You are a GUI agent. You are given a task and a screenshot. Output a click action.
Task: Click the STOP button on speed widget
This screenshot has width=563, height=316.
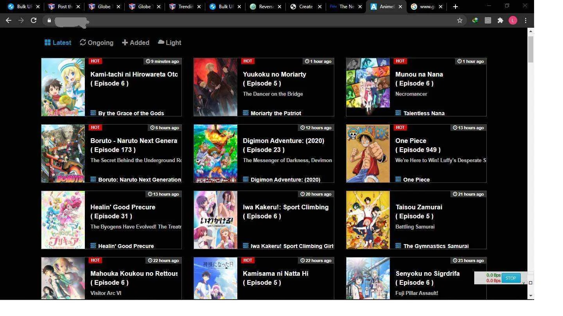pyautogui.click(x=511, y=278)
